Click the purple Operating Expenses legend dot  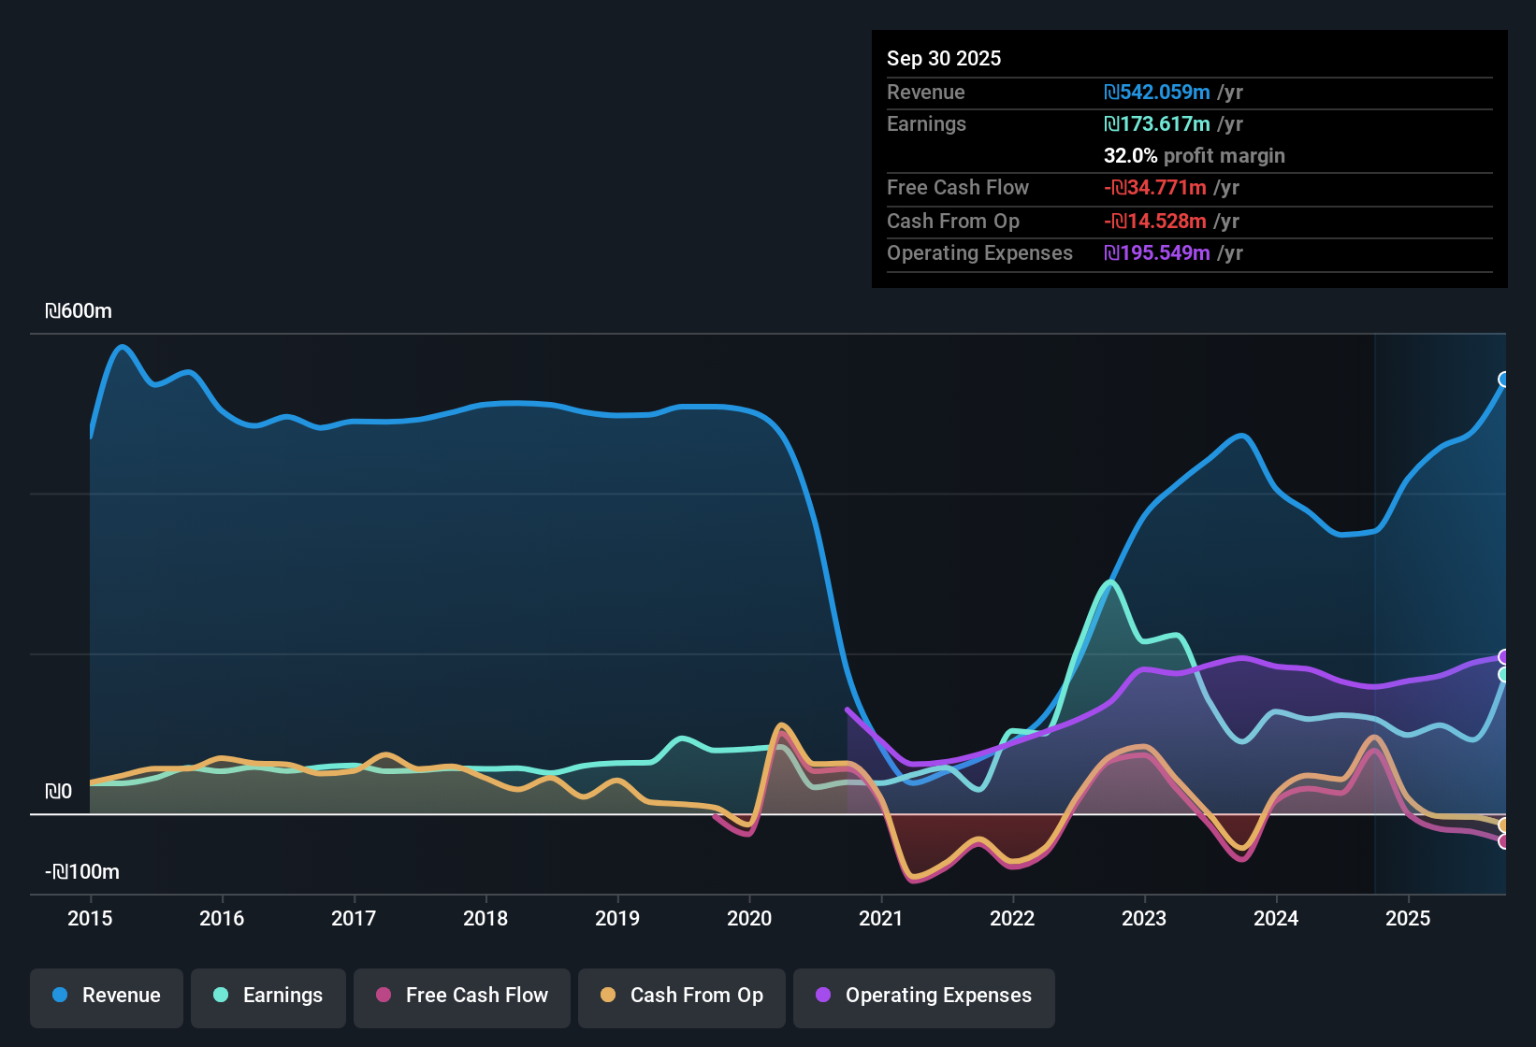coord(821,996)
